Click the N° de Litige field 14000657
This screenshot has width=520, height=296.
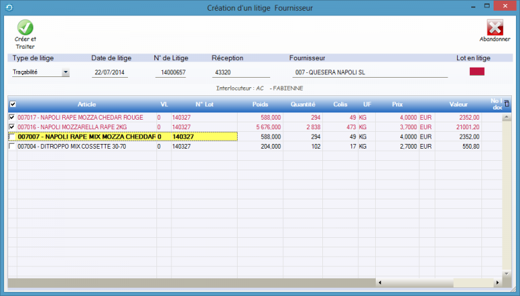[x=170, y=72]
